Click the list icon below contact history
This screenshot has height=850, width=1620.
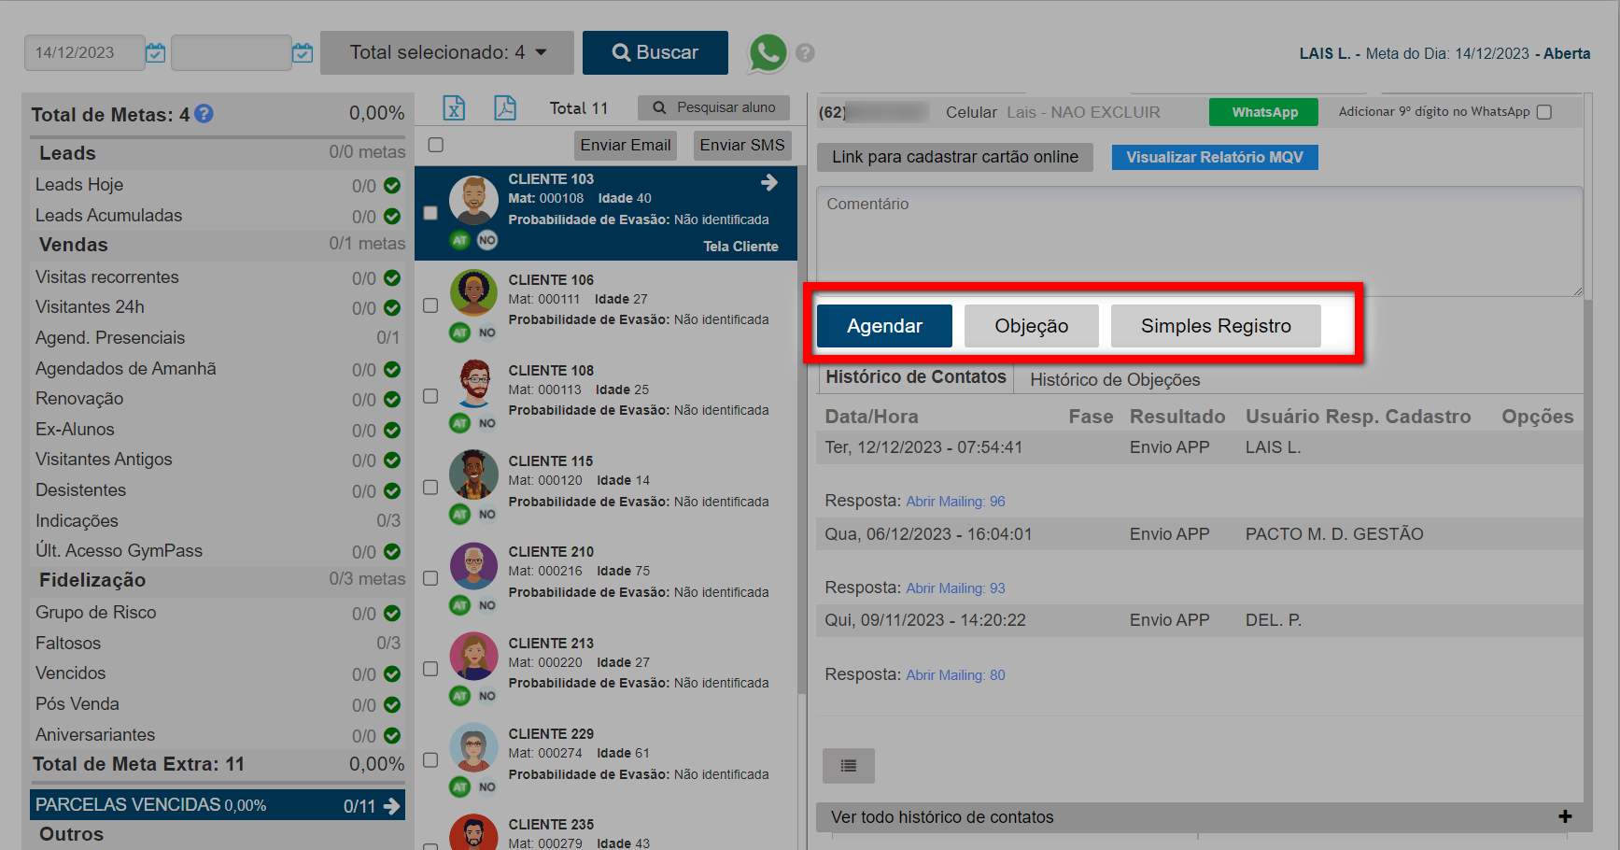point(848,766)
